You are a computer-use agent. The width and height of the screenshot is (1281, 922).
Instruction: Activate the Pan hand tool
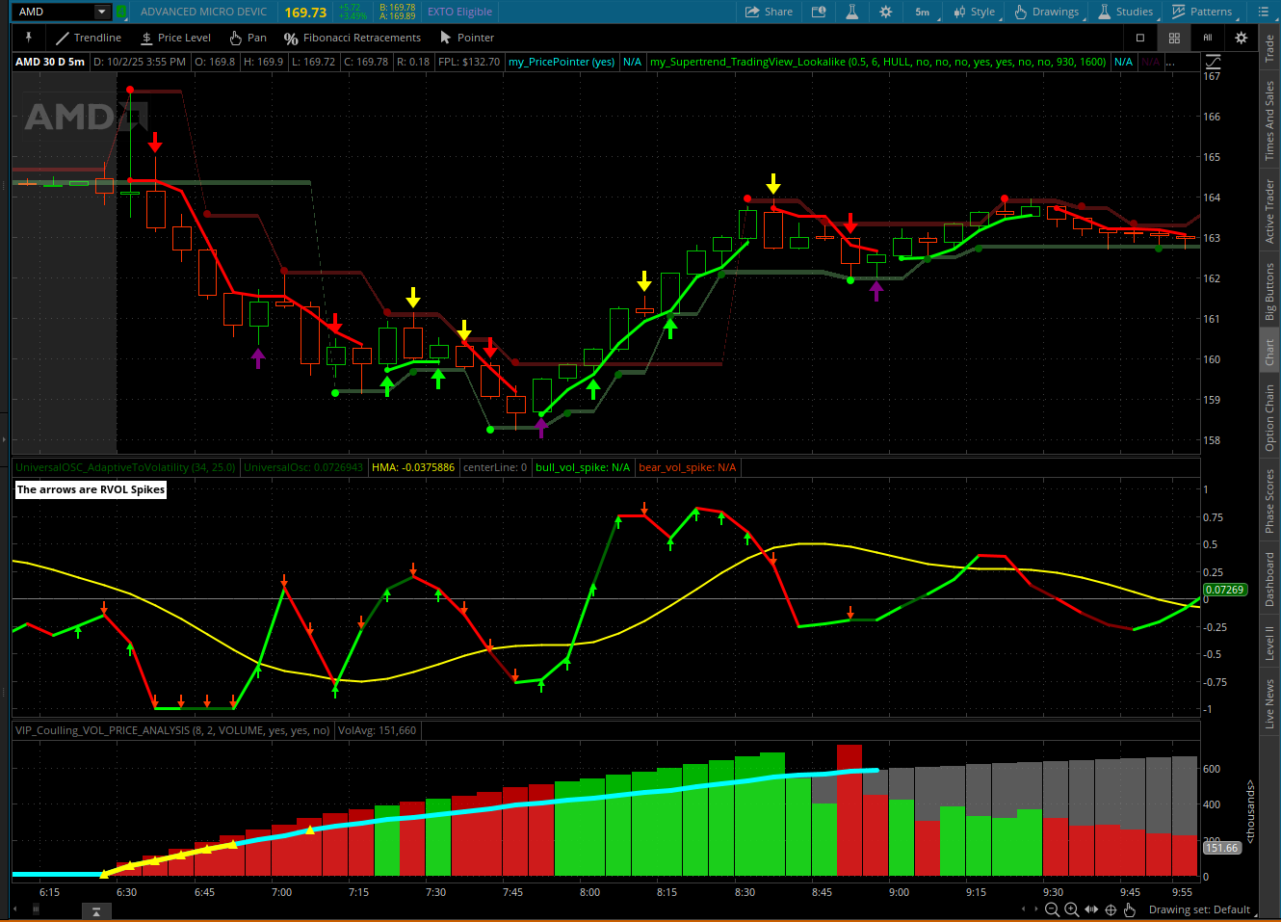pyautogui.click(x=248, y=38)
